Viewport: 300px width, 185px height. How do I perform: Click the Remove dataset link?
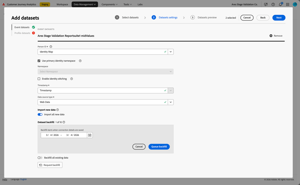[x=278, y=35]
